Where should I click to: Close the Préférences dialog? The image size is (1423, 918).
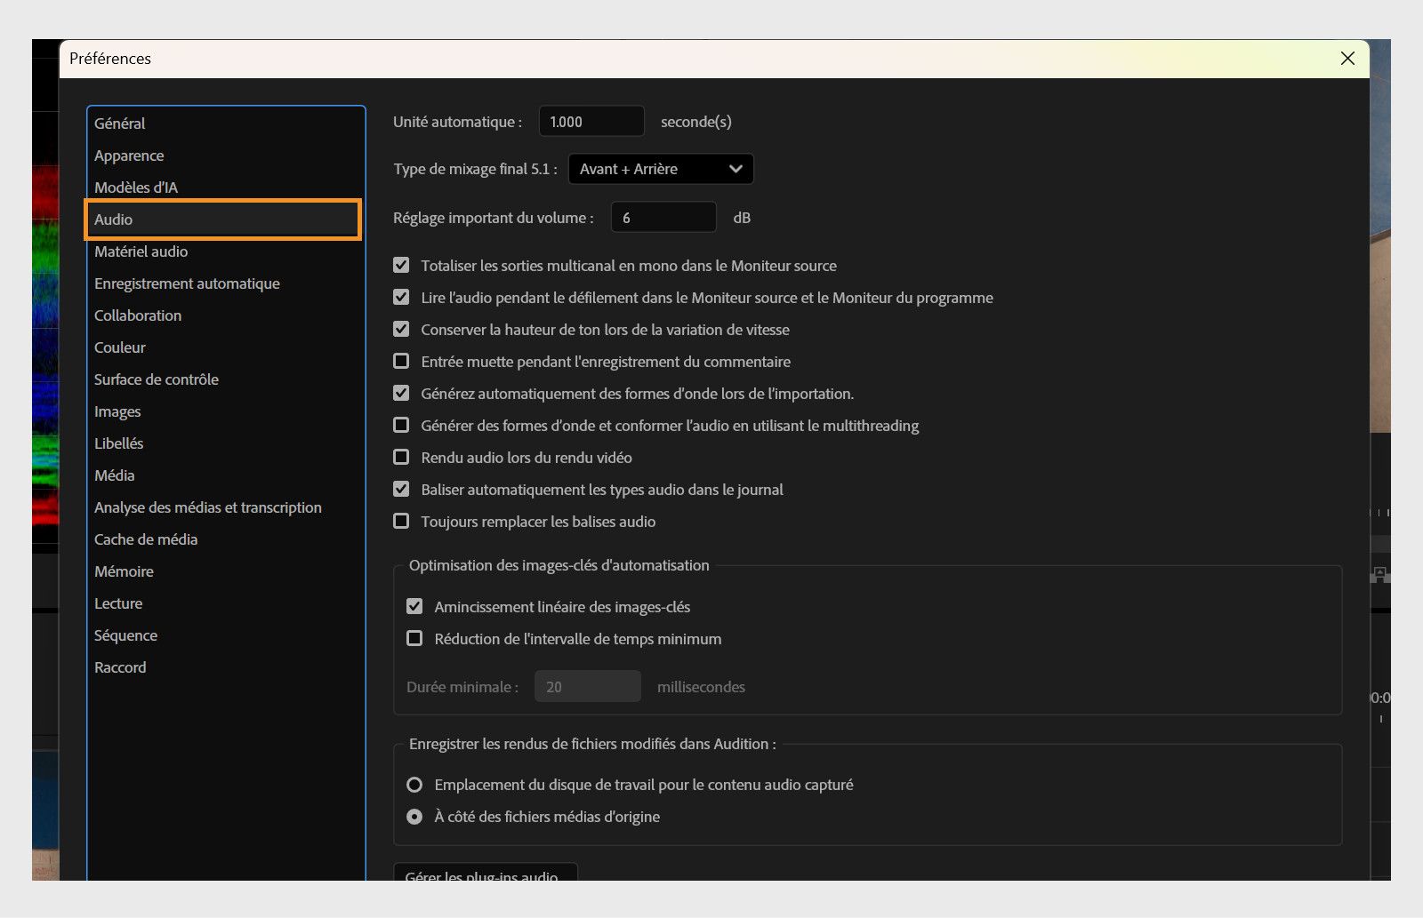(1347, 59)
